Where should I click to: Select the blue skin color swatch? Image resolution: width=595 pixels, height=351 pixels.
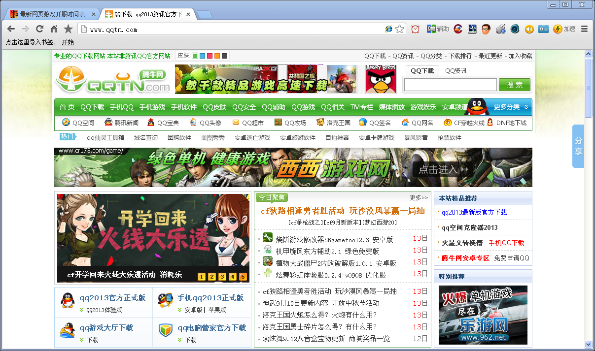coord(203,56)
